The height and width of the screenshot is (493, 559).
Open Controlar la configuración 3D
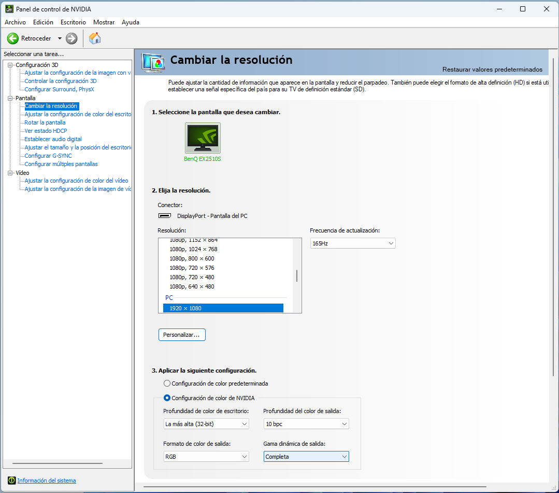pyautogui.click(x=61, y=81)
